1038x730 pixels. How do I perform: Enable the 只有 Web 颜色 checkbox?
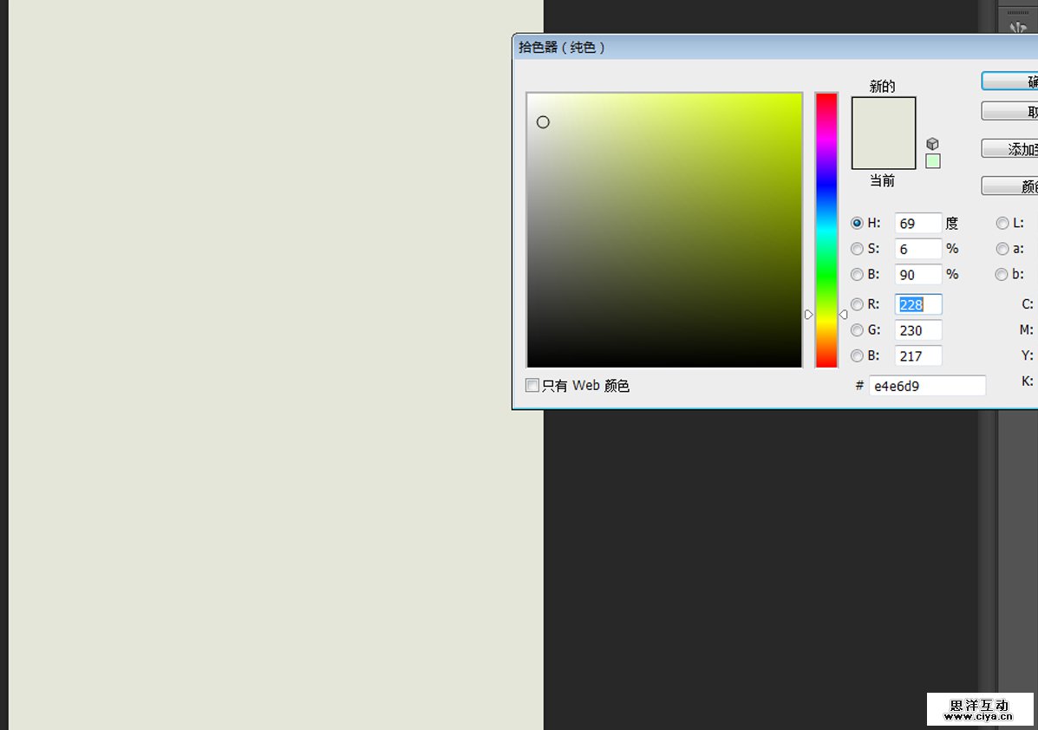pyautogui.click(x=532, y=385)
